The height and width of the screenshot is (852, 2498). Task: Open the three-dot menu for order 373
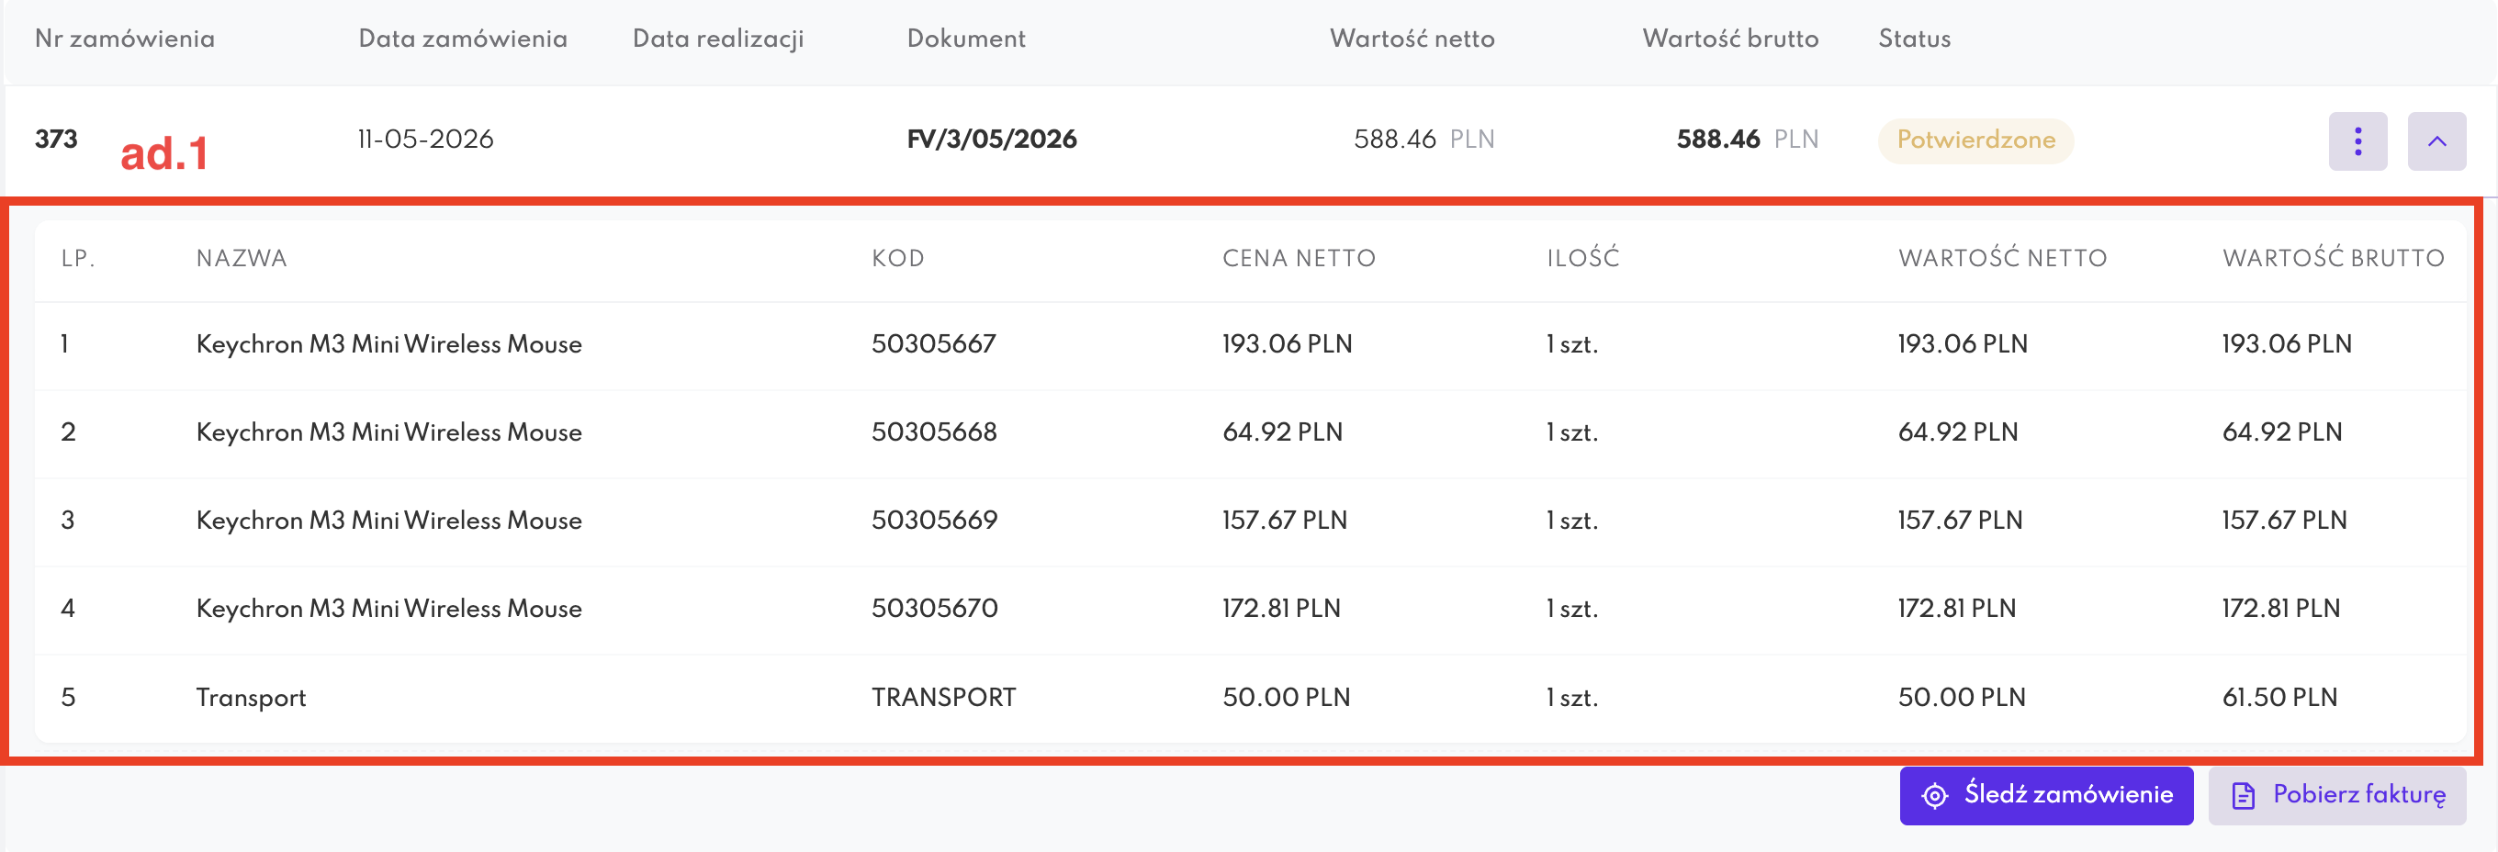[2357, 141]
